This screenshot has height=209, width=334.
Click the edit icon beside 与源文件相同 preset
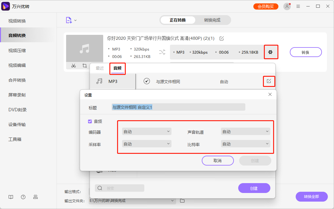click(x=269, y=81)
